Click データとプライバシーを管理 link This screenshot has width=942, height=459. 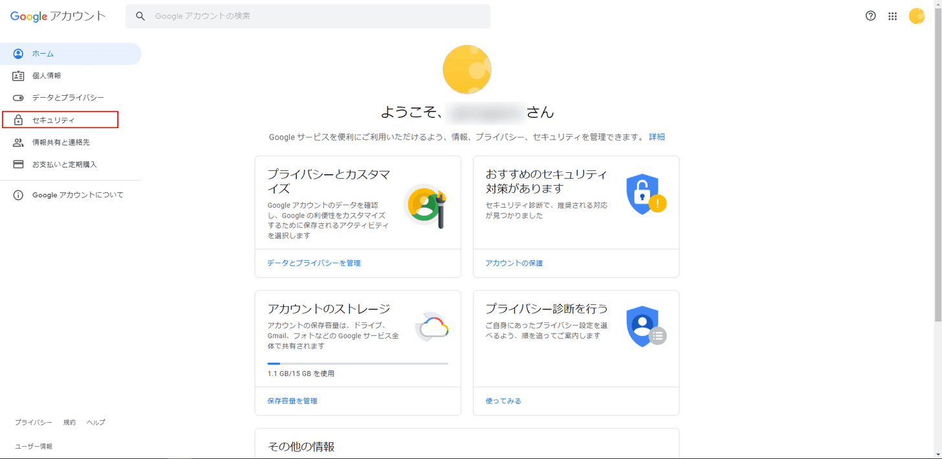[x=314, y=263]
